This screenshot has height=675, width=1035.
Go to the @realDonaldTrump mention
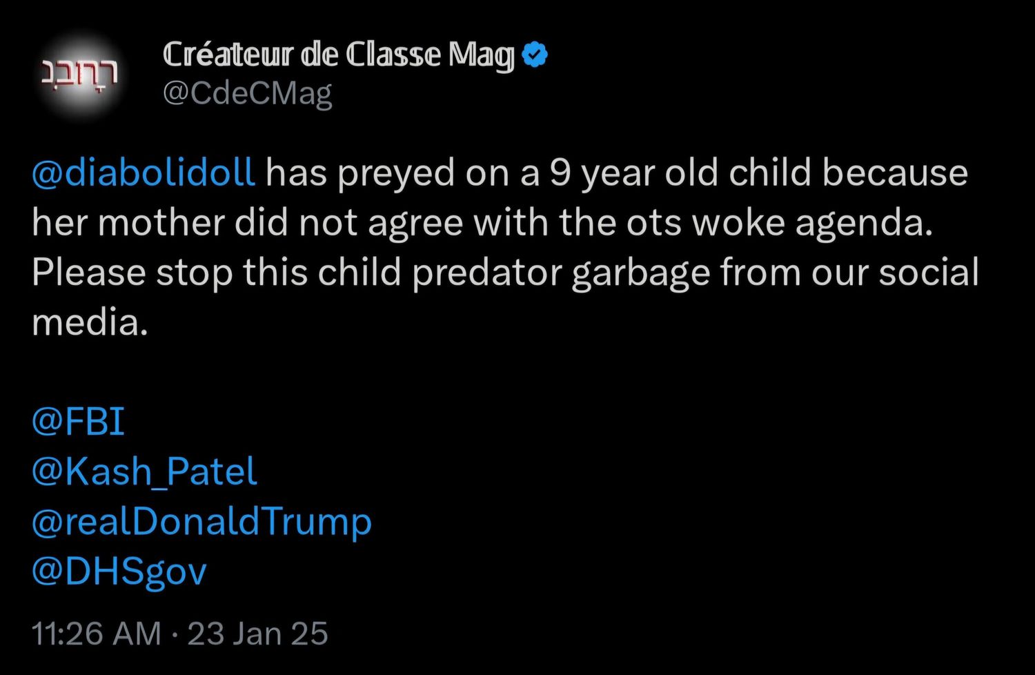click(201, 521)
